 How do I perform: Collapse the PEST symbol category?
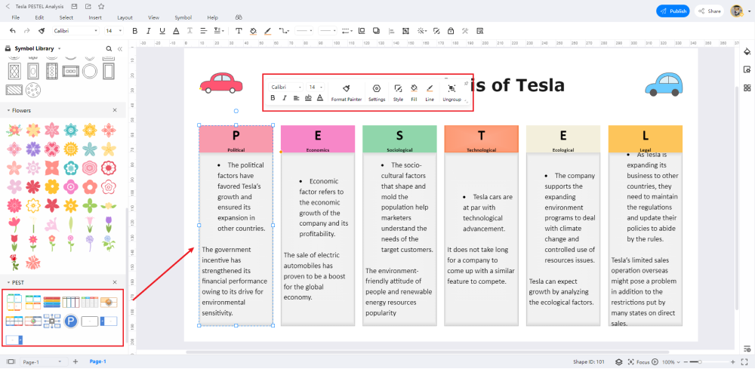(x=8, y=282)
